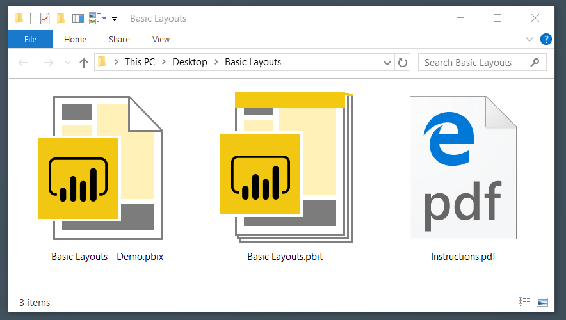Viewport: 566px width, 320px height.
Task: Open the Home ribbon tab
Action: pyautogui.click(x=75, y=39)
